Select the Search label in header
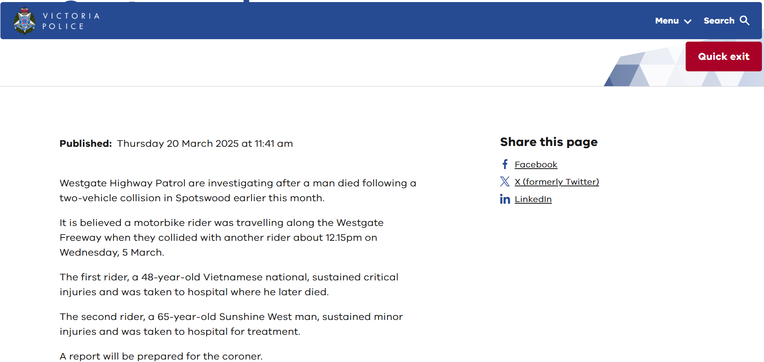 point(719,21)
